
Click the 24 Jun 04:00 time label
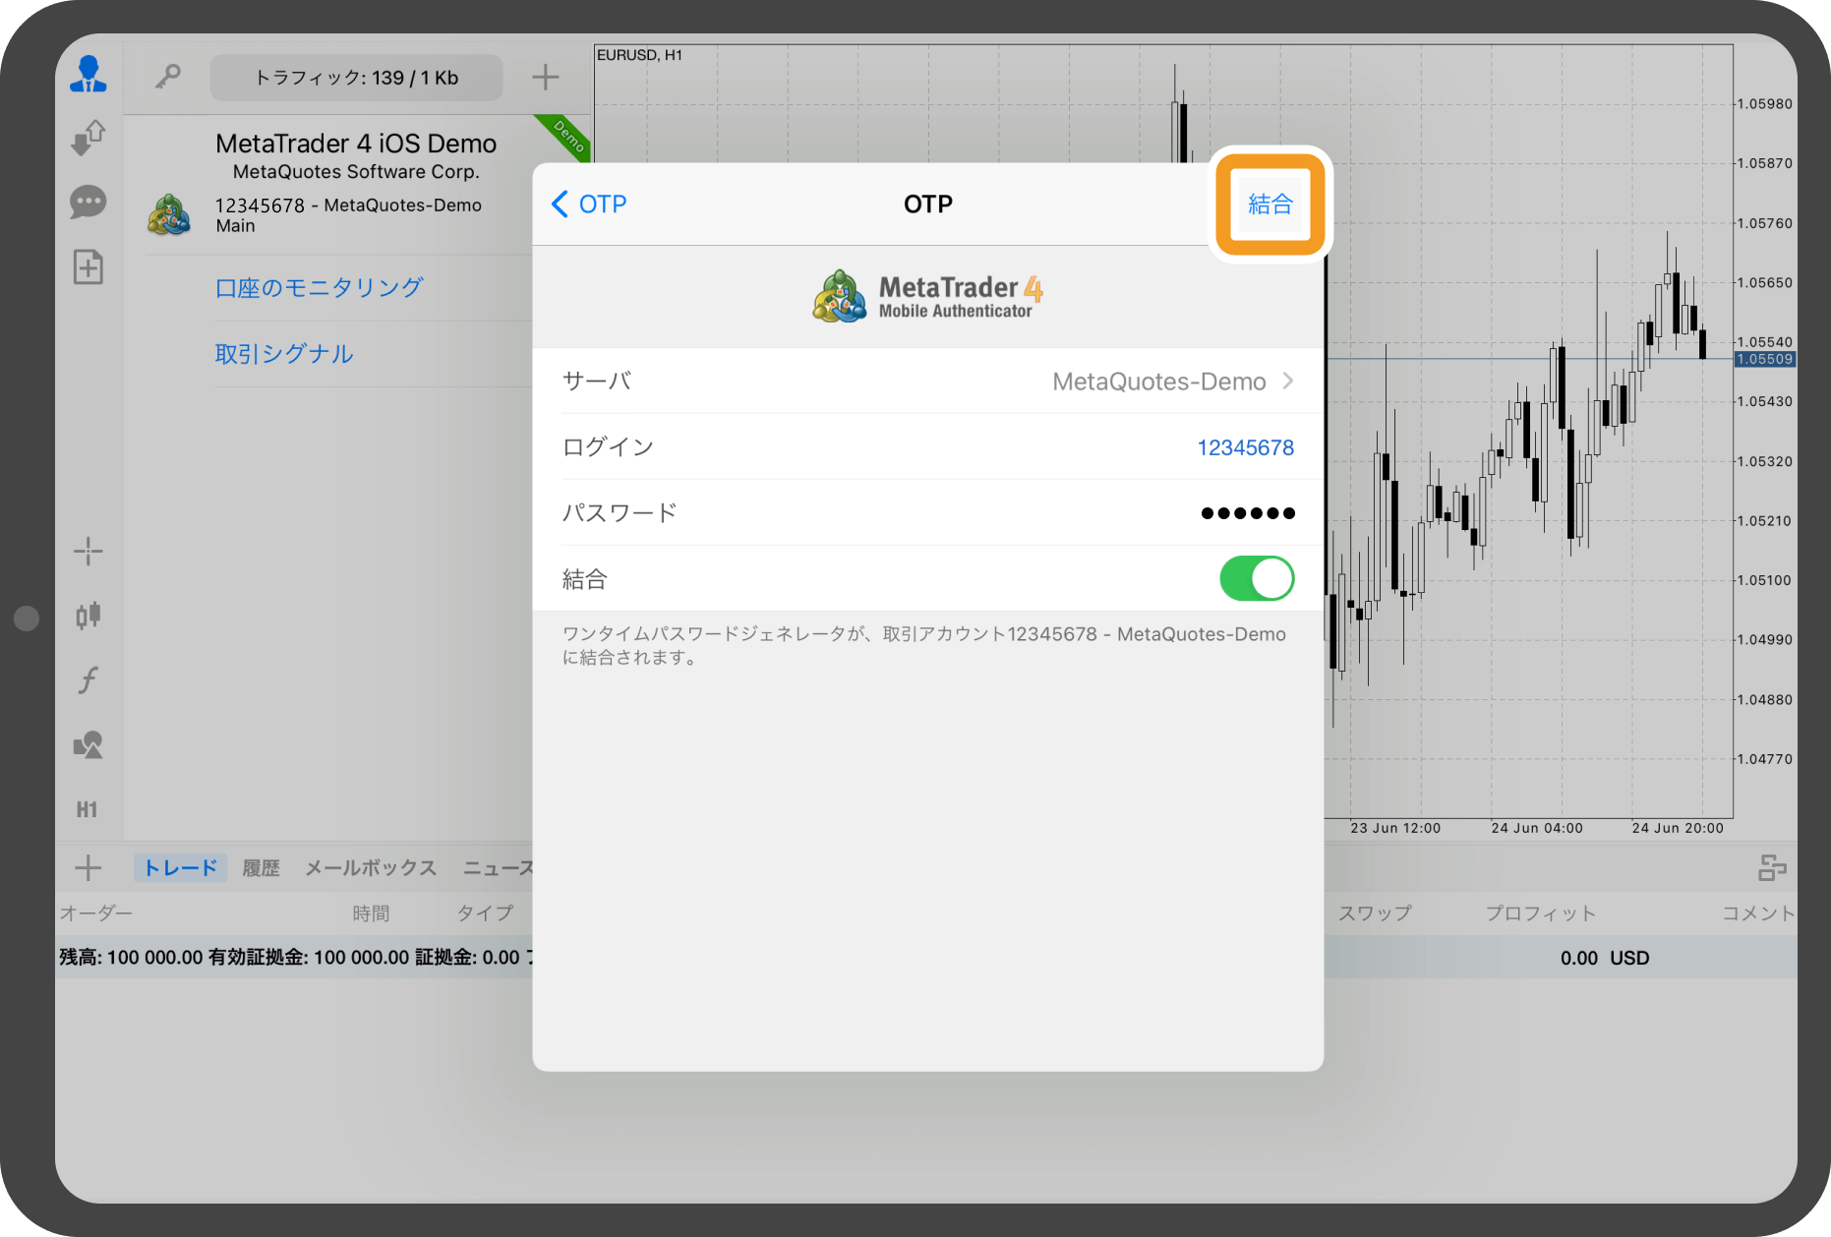[x=1537, y=828]
